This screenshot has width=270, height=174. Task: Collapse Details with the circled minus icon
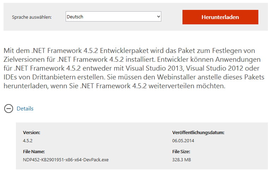8,109
